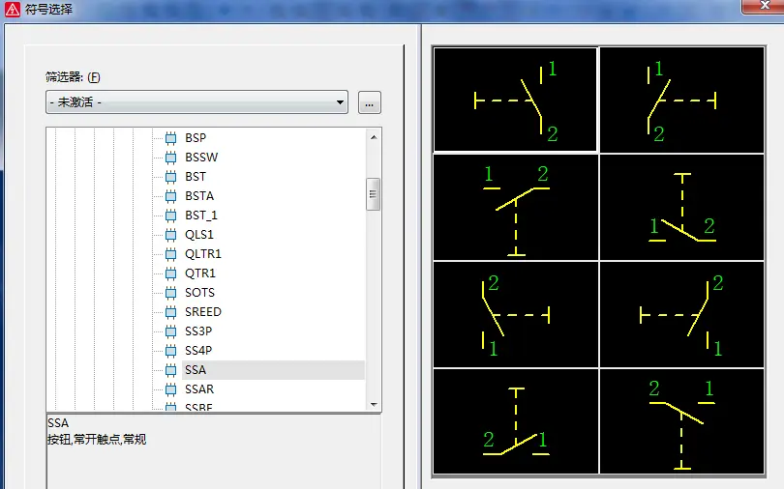Click the tree list scrollbar thumb
This screenshot has height=489, width=784.
(373, 194)
